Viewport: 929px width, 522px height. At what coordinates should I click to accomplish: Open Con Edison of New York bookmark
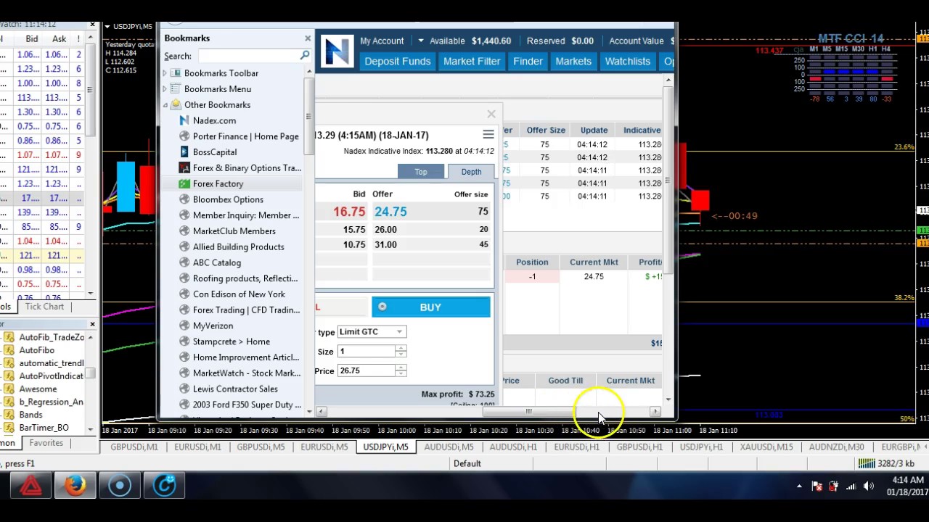(239, 294)
